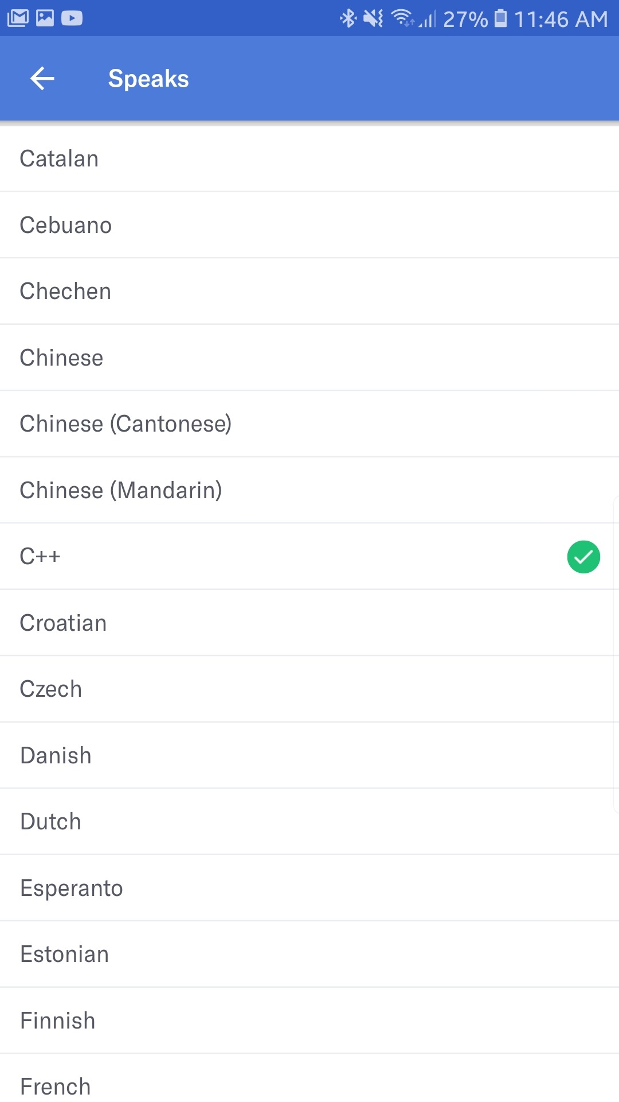Viewport: 619px width, 1102px height.
Task: Uncheck the green C++ checkmark
Action: click(x=583, y=557)
